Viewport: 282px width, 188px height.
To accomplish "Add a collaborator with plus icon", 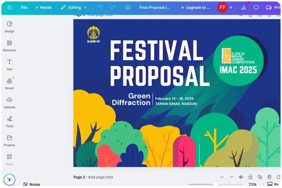I will coord(231,7).
